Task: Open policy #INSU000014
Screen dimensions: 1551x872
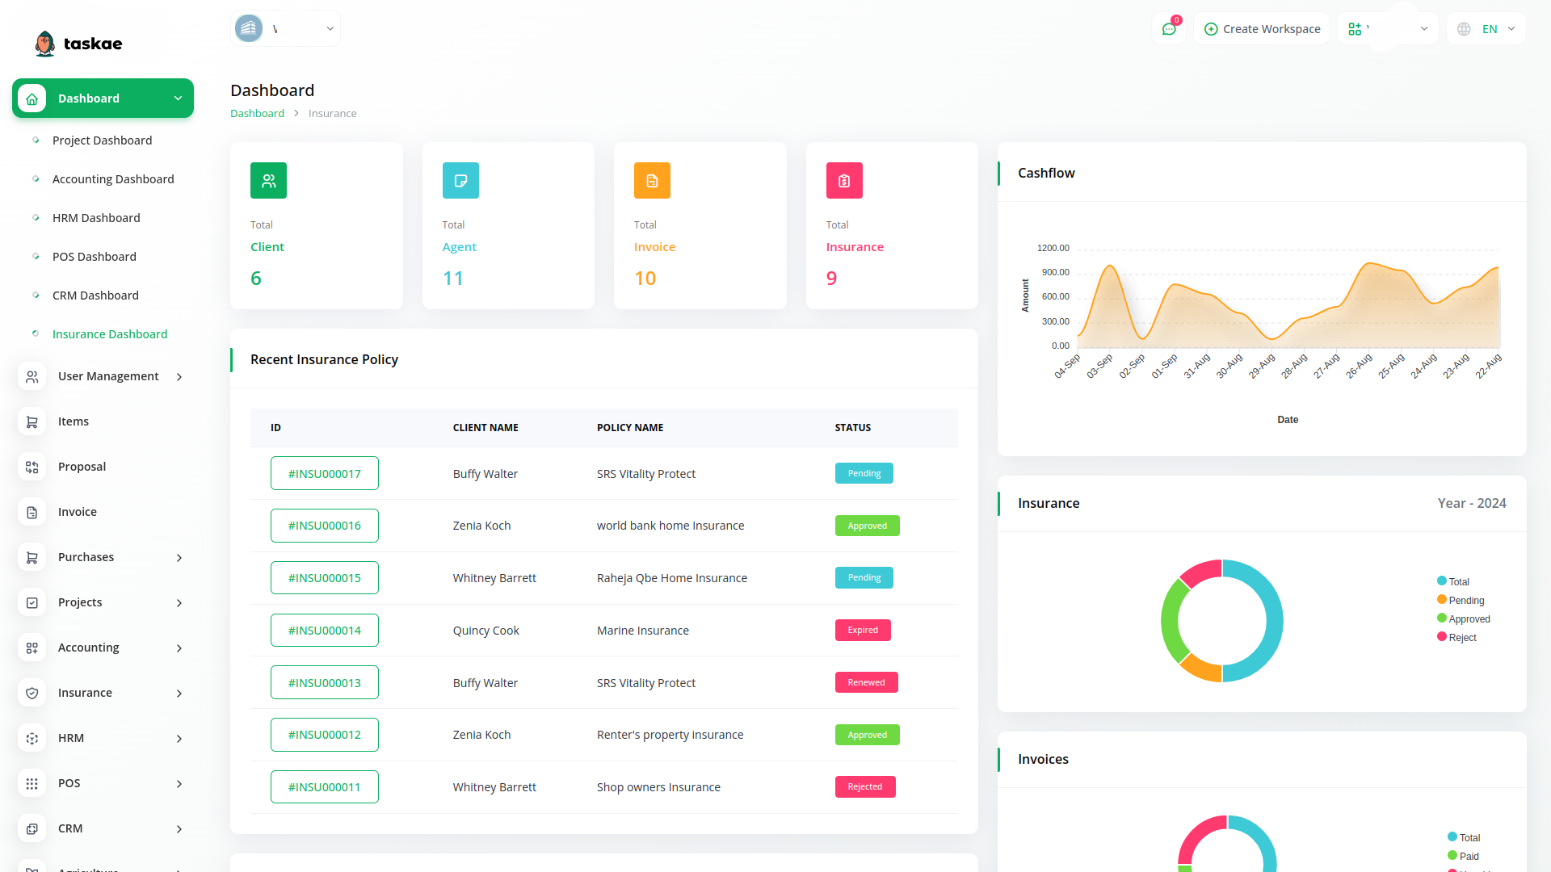Action: [x=325, y=631]
